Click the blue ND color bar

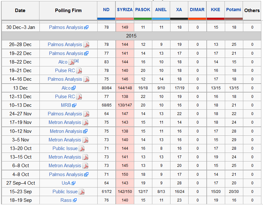pyautogui.click(x=106, y=18)
